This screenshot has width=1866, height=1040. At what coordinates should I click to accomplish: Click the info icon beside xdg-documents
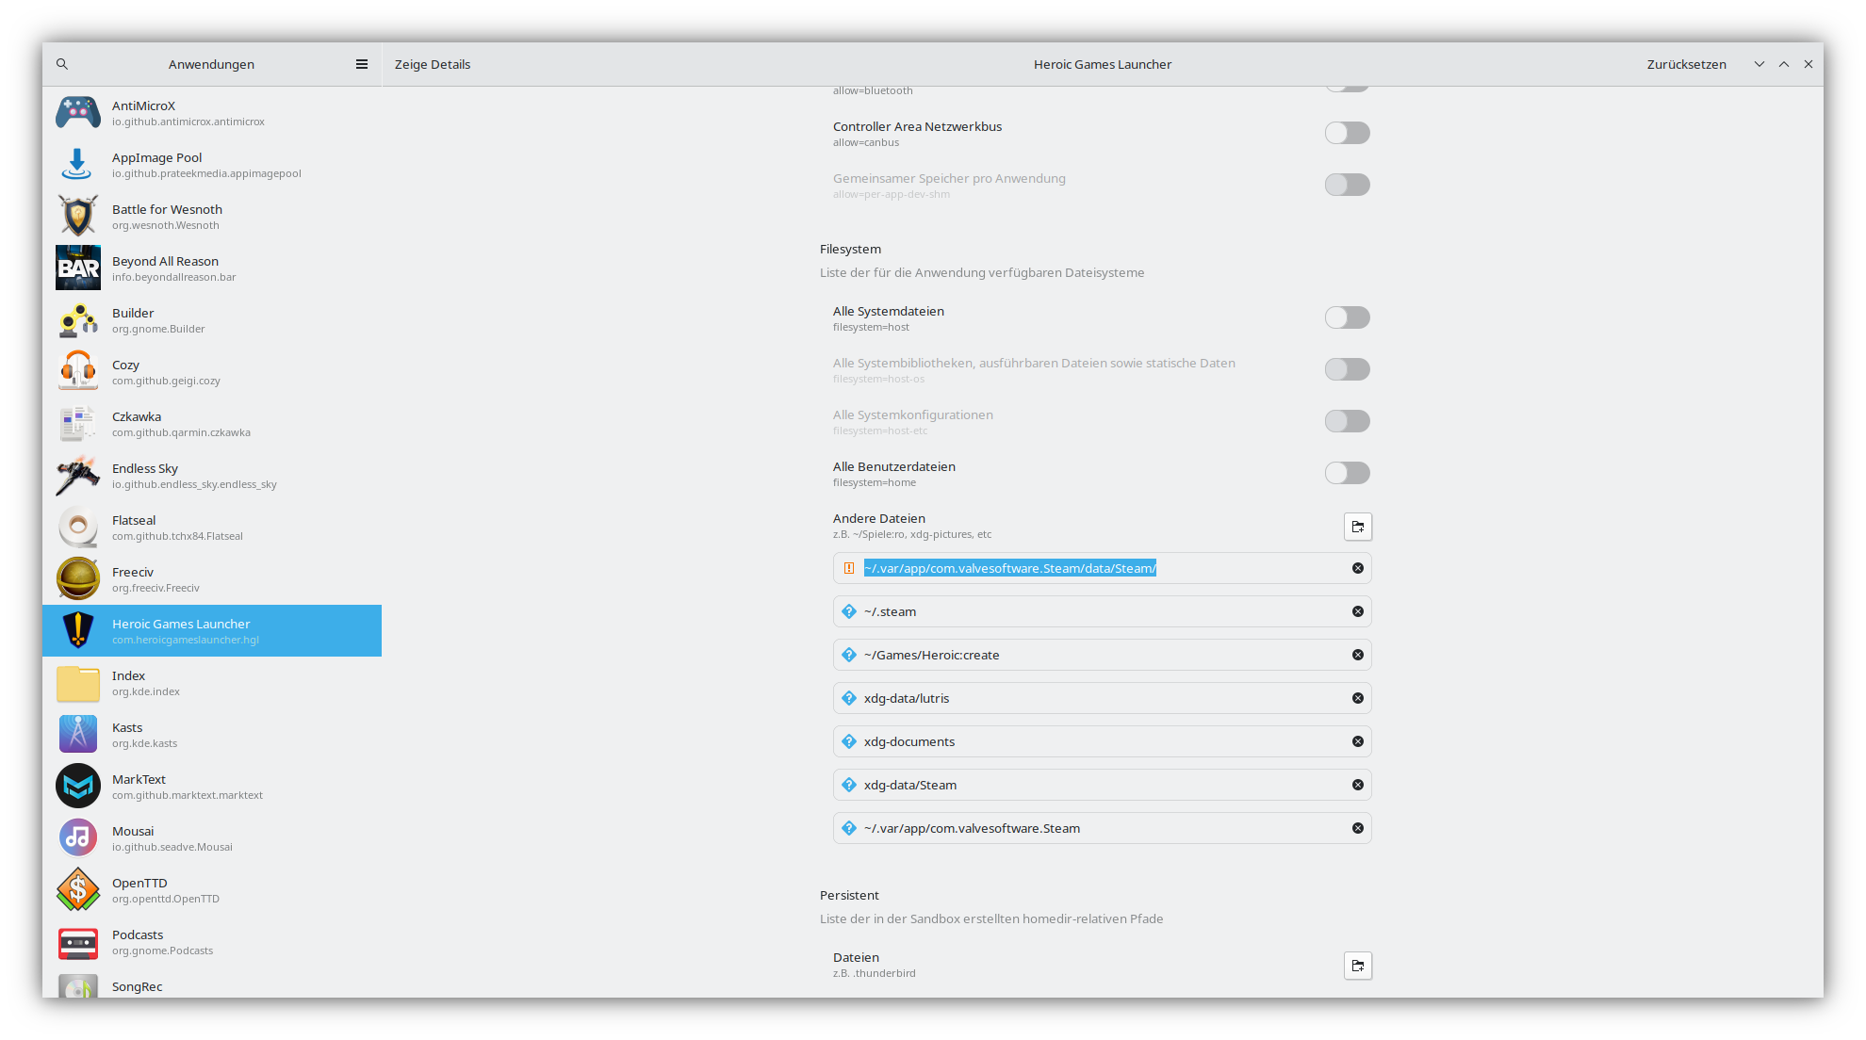(x=849, y=741)
